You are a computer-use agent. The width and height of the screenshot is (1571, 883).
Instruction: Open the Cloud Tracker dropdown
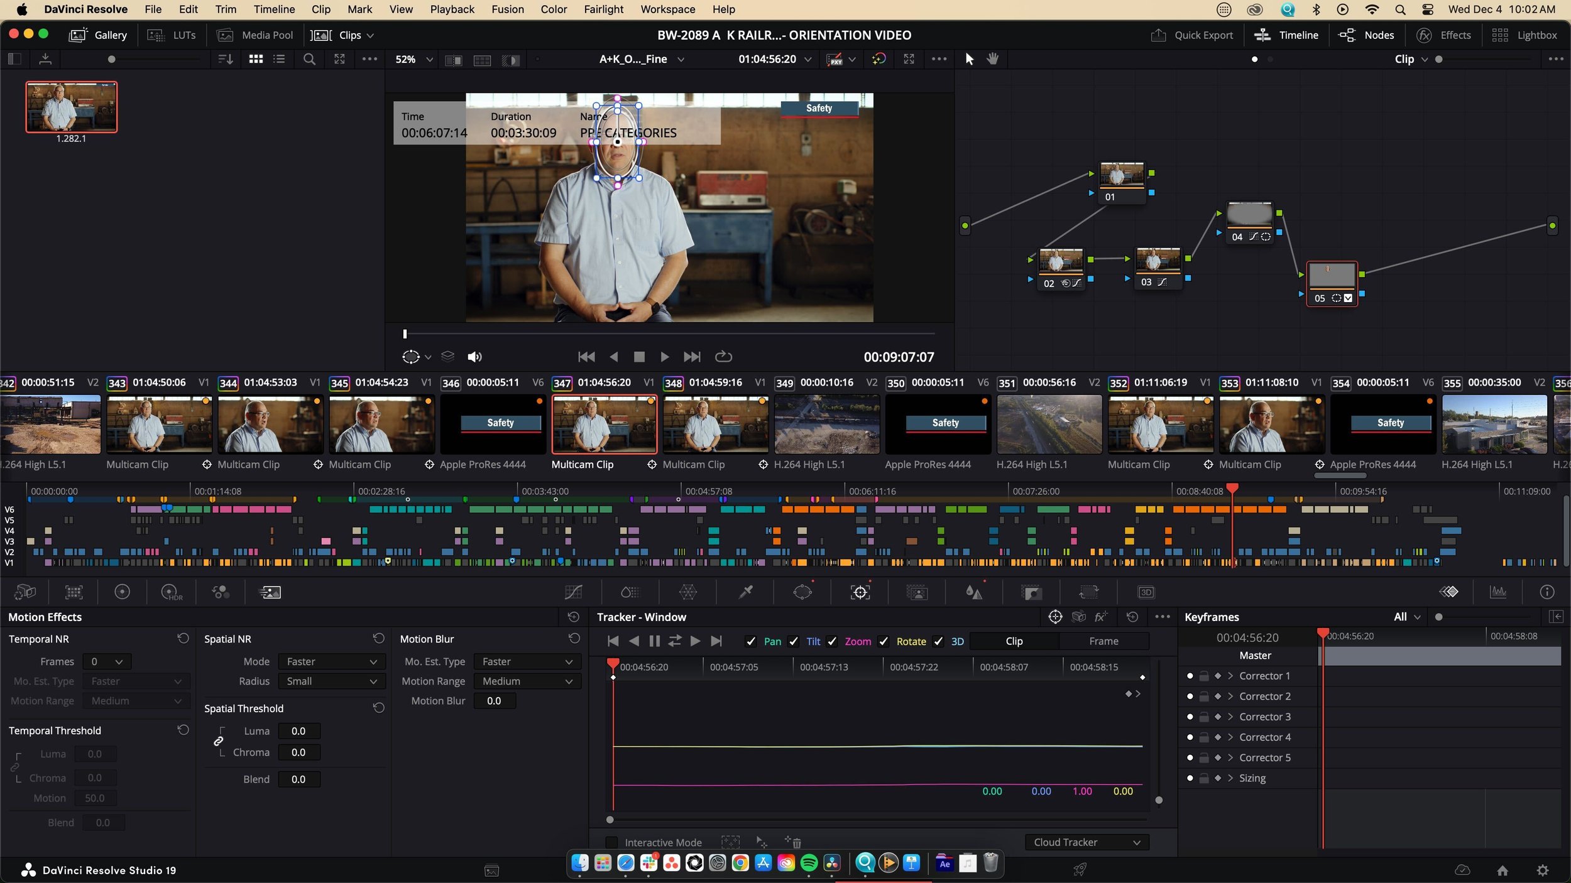pos(1087,842)
